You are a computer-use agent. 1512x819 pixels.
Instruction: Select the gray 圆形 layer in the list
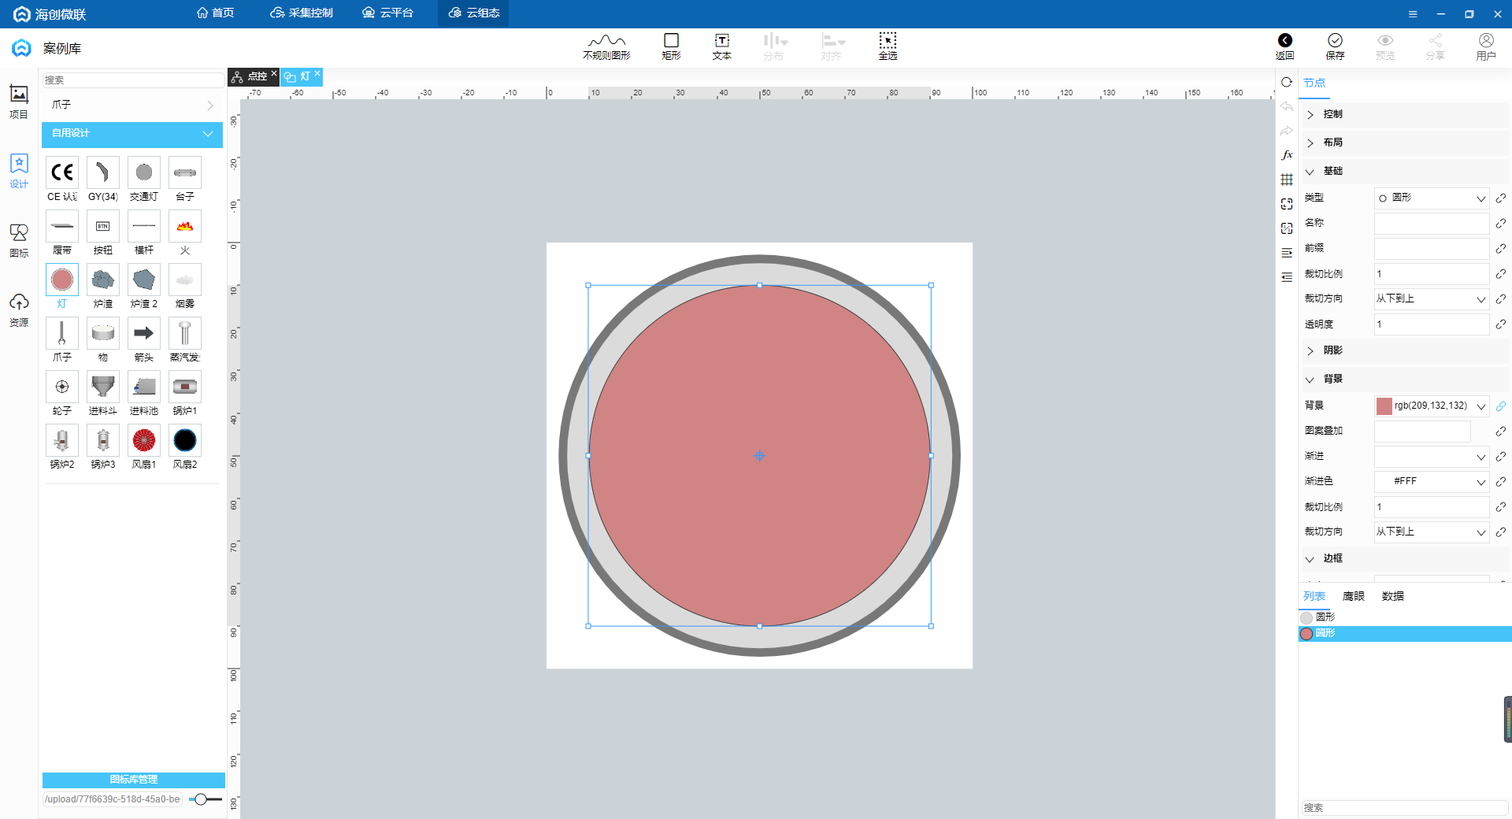(1405, 617)
